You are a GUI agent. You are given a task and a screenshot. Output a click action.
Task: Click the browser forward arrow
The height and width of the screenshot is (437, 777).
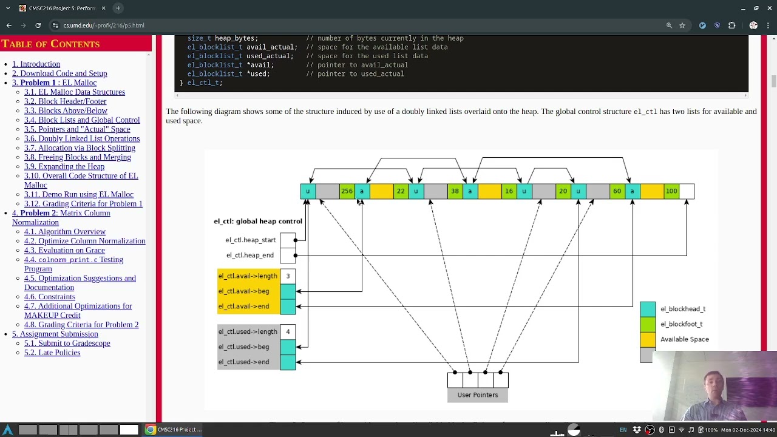click(x=24, y=25)
